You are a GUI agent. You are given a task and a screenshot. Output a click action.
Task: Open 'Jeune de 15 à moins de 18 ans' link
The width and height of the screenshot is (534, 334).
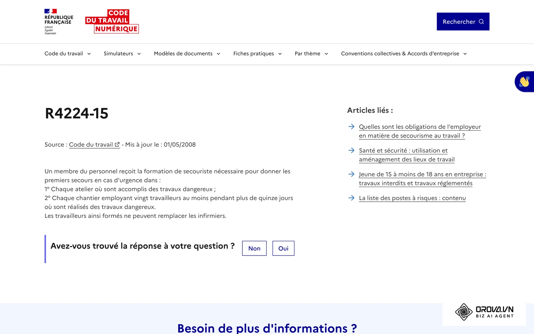click(423, 179)
